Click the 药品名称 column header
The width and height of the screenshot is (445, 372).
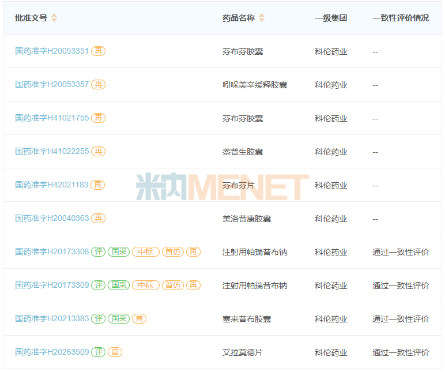coord(239,18)
